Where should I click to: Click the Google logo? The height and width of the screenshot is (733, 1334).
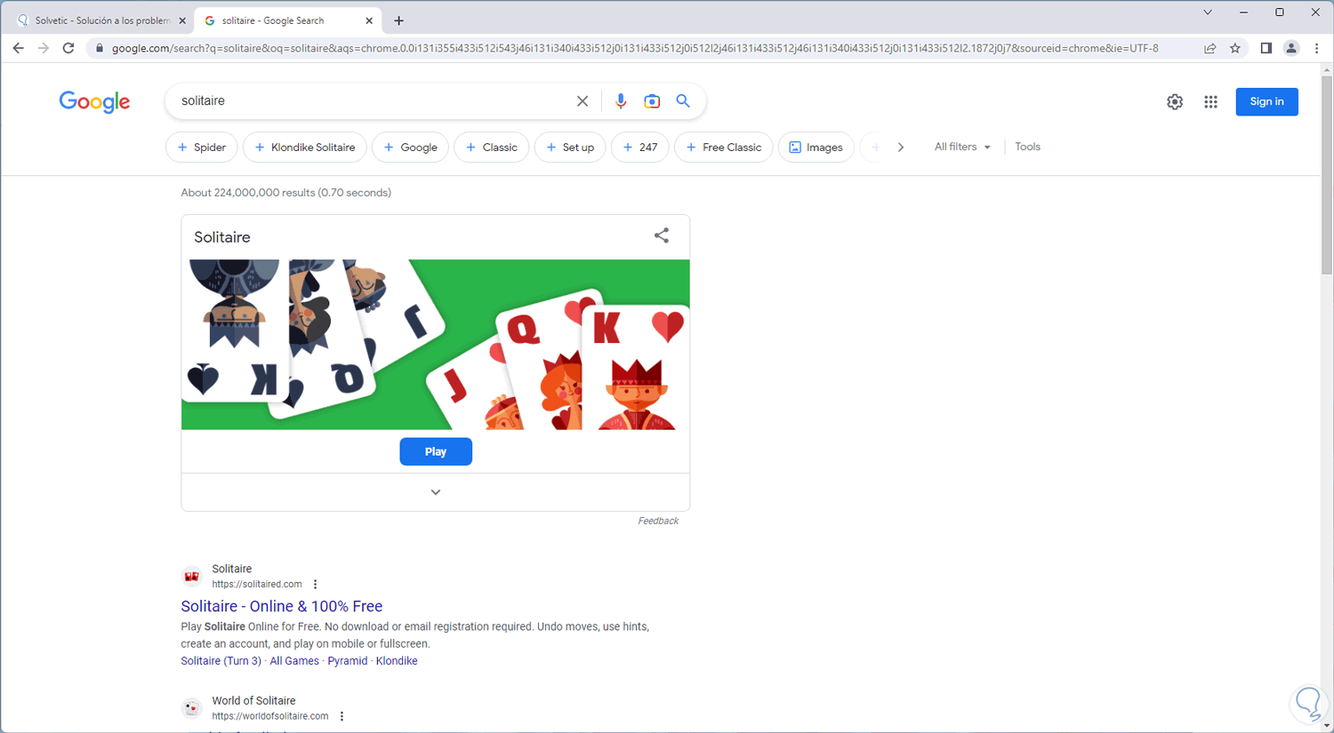point(95,102)
